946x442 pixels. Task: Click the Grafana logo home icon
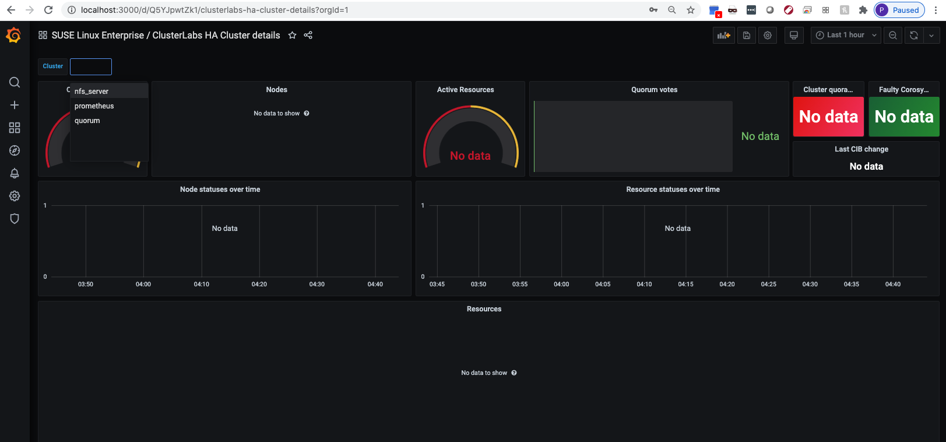point(13,36)
